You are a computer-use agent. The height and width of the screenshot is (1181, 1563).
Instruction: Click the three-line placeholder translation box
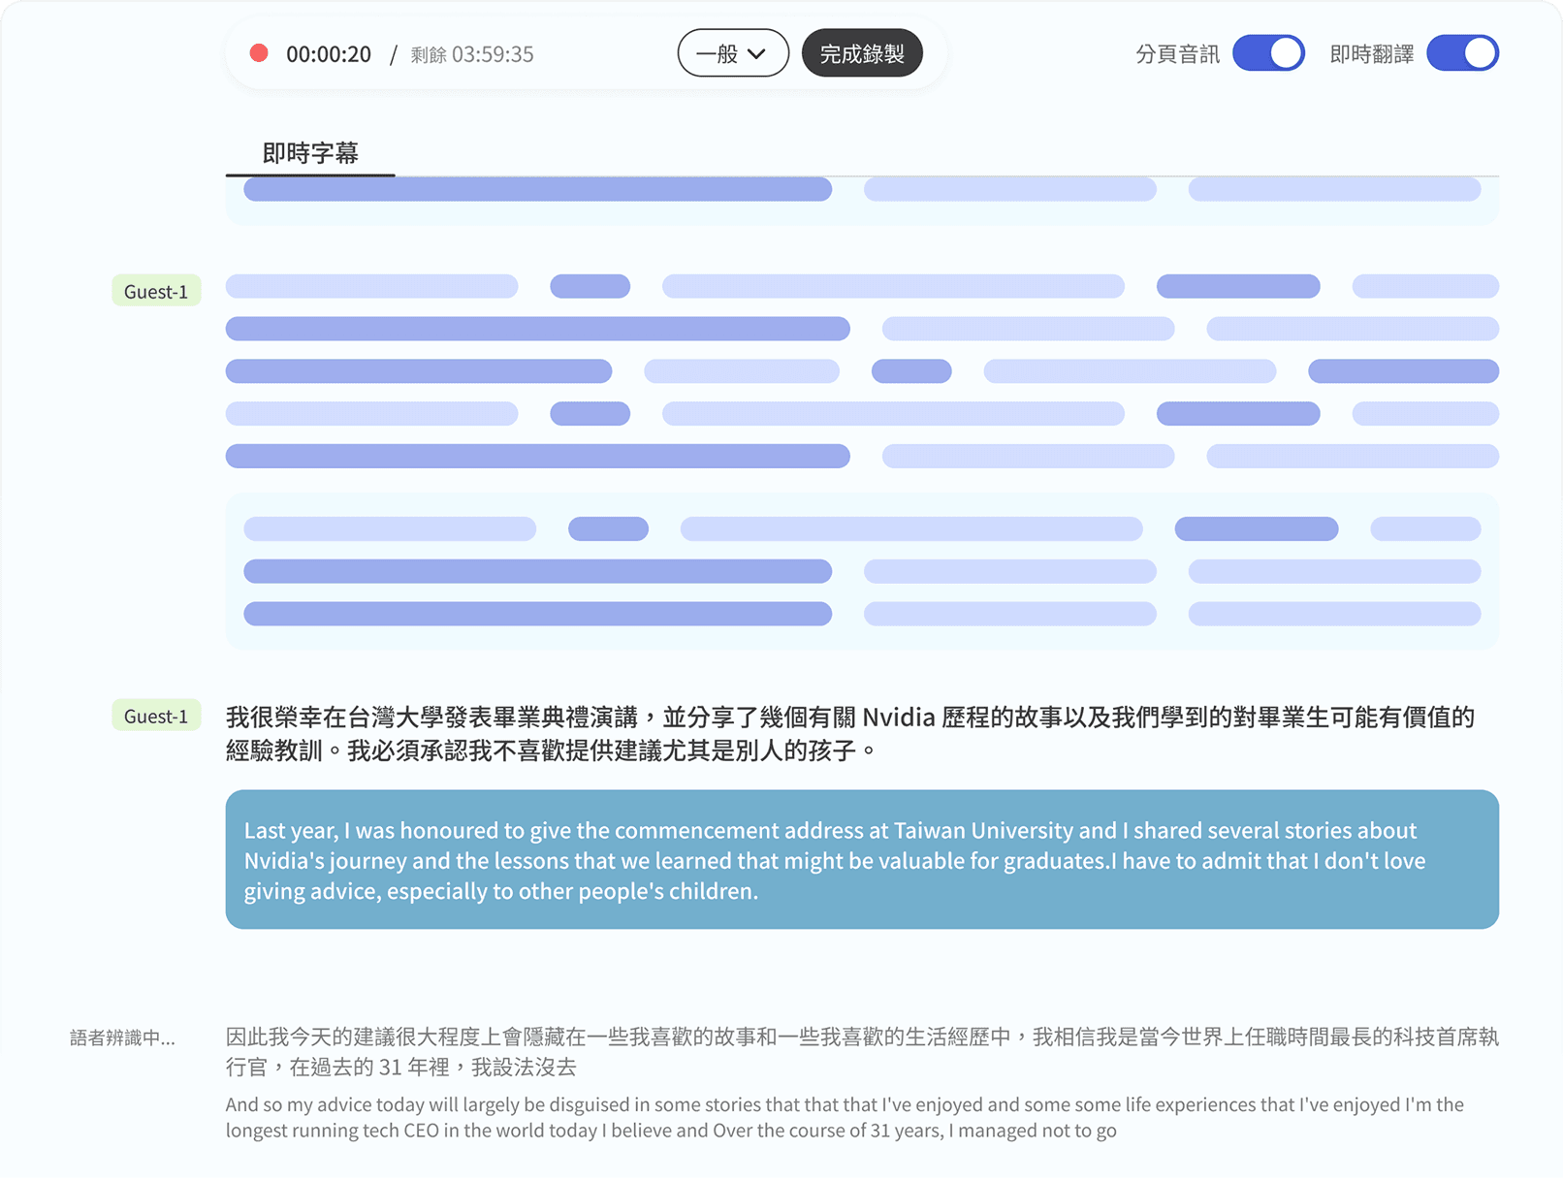(x=861, y=571)
